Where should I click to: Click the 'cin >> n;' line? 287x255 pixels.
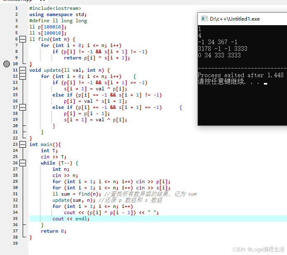click(x=65, y=175)
